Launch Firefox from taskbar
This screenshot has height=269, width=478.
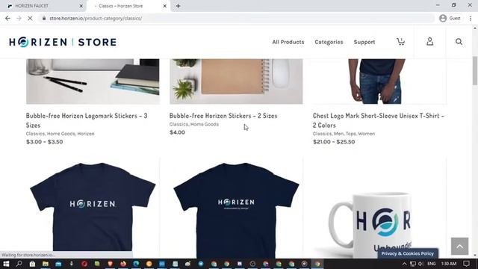point(123,264)
